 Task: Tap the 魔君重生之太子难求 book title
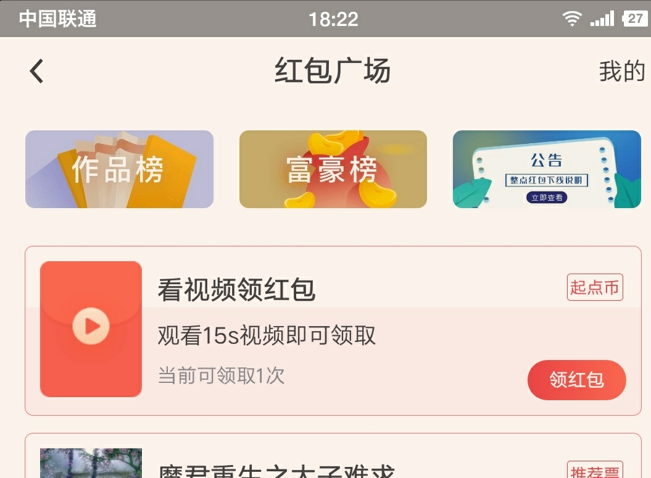point(276,471)
